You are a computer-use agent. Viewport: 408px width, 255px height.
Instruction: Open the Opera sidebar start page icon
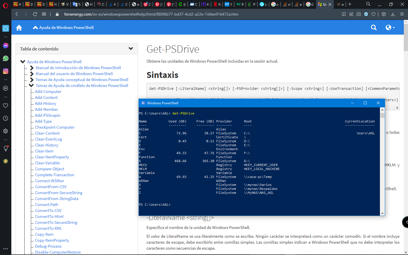6,28
